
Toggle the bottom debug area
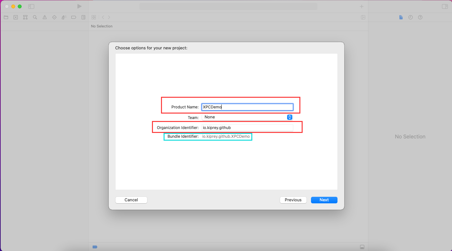coord(362,247)
